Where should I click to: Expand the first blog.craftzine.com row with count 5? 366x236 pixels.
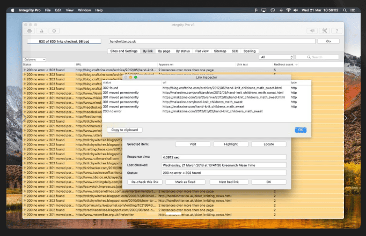click(25, 70)
